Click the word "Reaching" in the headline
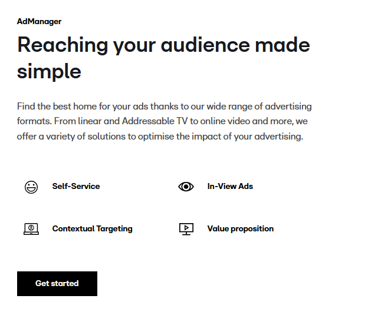Image resolution: width=391 pixels, height=322 pixels. click(63, 45)
